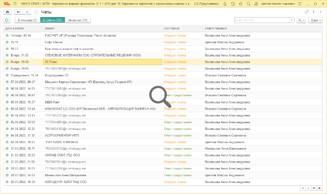Select client ИНФОСОФТ ЦС ООО

pyautogui.click(x=102, y=109)
